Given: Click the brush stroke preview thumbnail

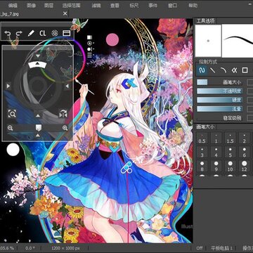Looking at the screenshot, I should (238, 41).
